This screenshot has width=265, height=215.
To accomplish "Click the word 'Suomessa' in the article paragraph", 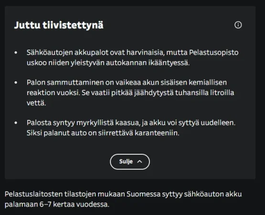I will pos(143,194).
